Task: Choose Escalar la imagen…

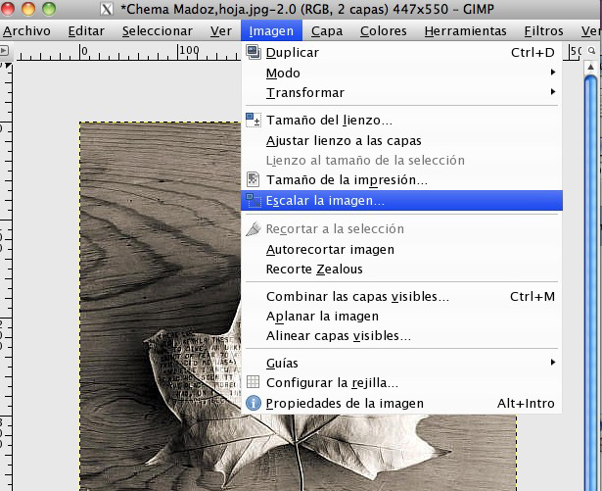Action: [401, 200]
